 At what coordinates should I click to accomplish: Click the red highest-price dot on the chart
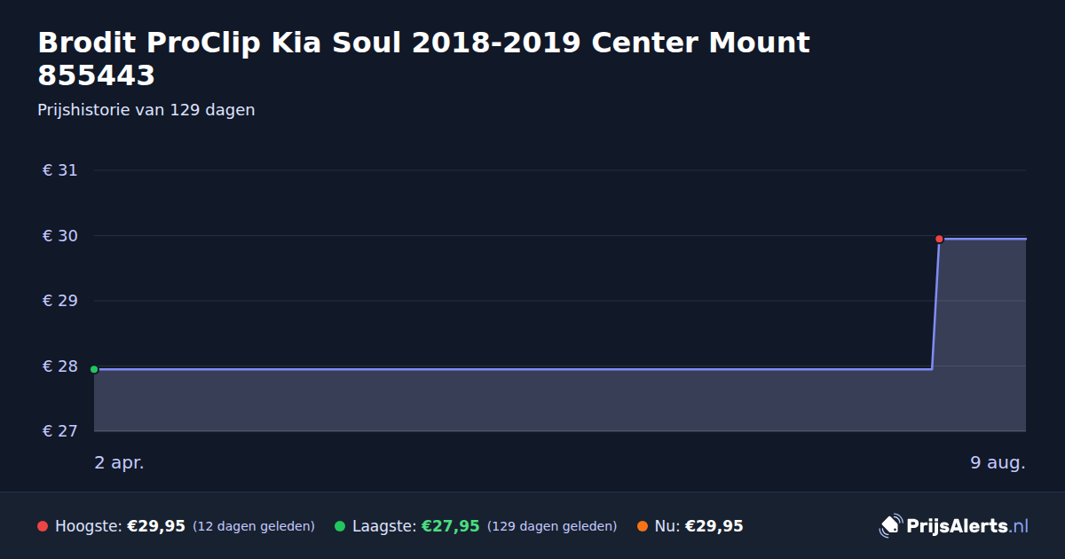point(939,239)
